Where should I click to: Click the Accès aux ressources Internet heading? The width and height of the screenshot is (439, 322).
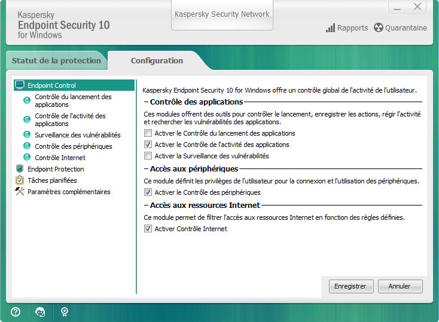point(205,205)
